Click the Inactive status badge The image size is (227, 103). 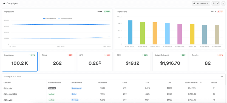point(52,88)
